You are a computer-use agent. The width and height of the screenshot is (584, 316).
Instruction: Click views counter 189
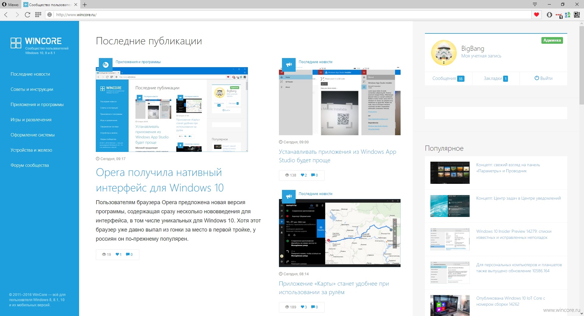[290, 307]
